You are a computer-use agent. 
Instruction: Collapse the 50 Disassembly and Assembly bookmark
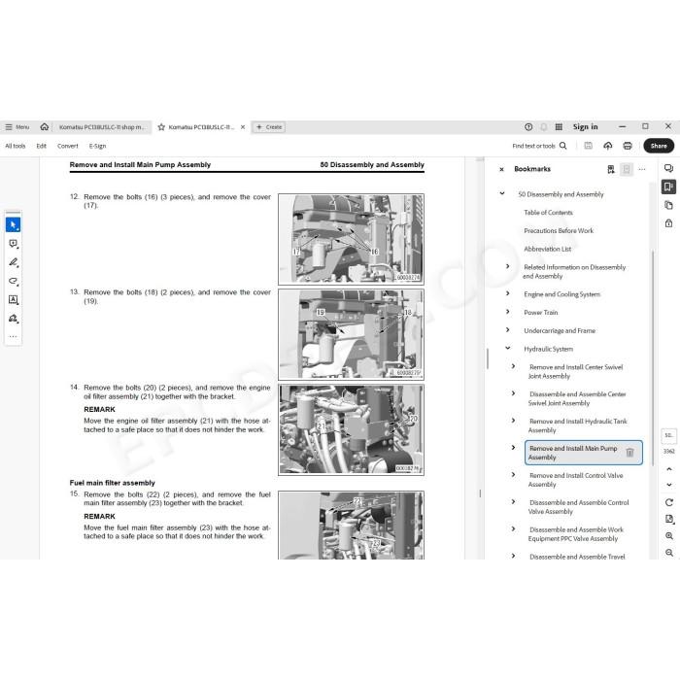[502, 193]
